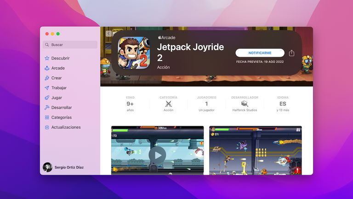353x199 pixels.
Task: Open the Crear section
Action: coord(56,78)
